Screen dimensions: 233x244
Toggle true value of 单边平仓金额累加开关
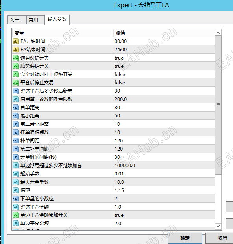tap(164, 215)
